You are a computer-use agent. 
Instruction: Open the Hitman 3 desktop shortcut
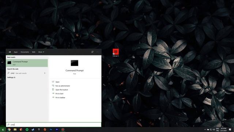point(116,52)
